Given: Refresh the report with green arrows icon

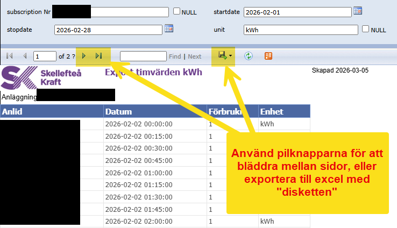Looking at the screenshot, I should 249,56.
